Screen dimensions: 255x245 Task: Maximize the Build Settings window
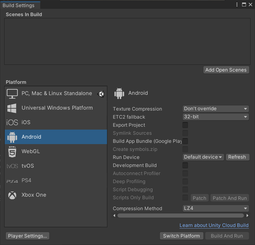tap(244, 5)
